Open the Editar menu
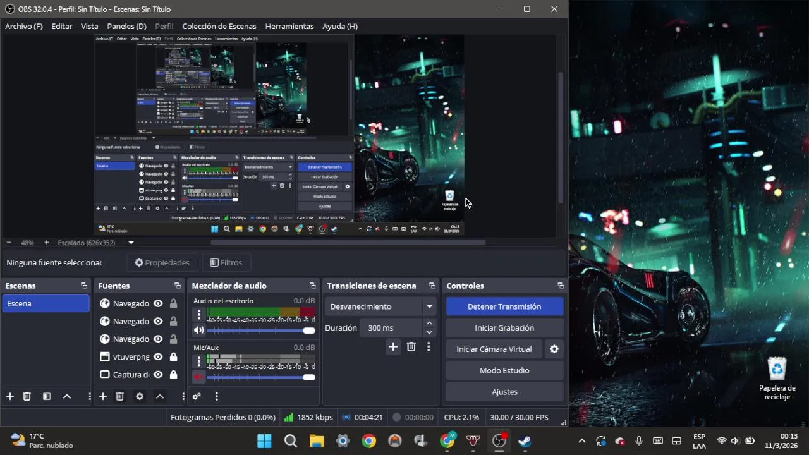The height and width of the screenshot is (455, 809). 62,26
